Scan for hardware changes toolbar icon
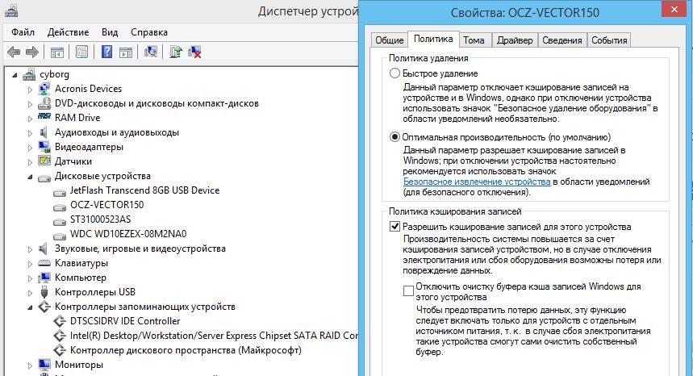 150,52
